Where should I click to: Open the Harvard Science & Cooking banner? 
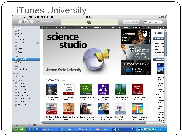136,52
